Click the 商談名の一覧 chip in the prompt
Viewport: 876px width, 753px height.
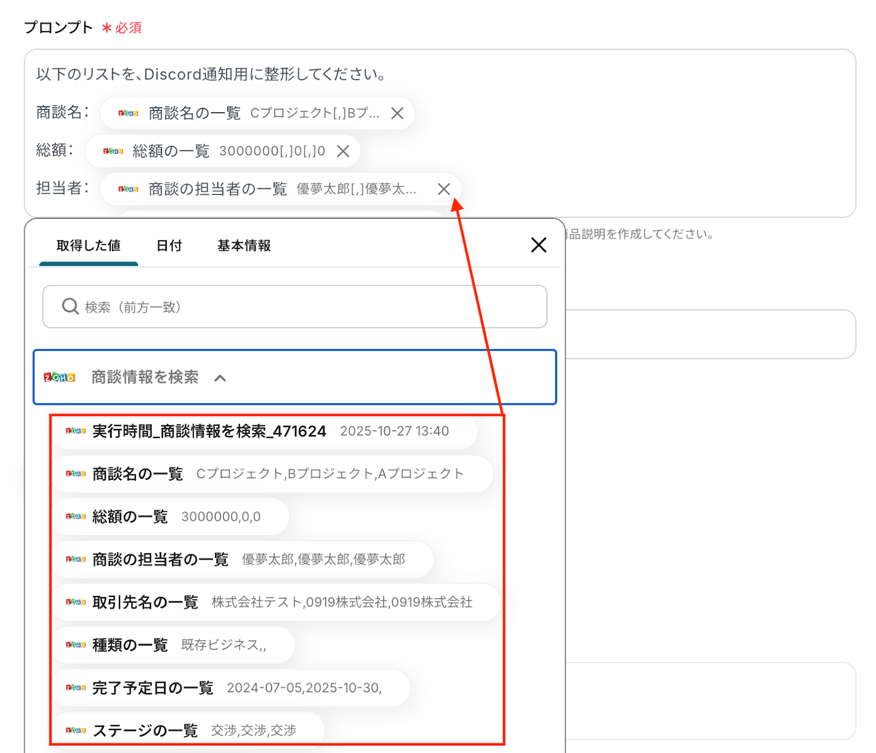pyautogui.click(x=257, y=113)
